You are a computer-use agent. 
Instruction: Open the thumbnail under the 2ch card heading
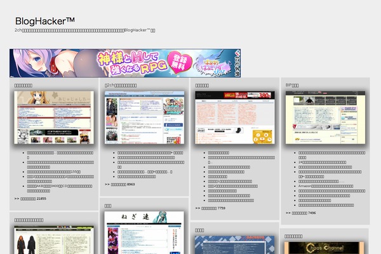(144, 117)
